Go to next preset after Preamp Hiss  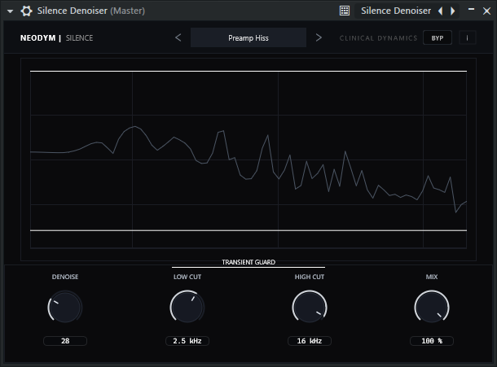[319, 37]
